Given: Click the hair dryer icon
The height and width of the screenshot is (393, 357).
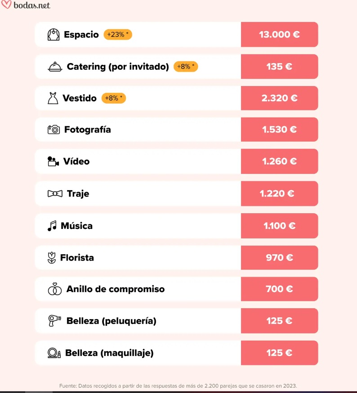Looking at the screenshot, I should [54, 321].
